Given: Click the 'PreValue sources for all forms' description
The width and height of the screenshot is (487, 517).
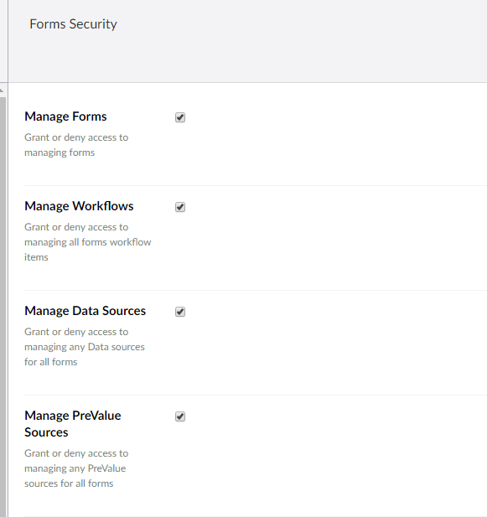Looking at the screenshot, I should click(x=75, y=476).
